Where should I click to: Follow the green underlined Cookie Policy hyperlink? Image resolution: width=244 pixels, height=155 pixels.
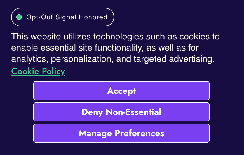tap(38, 71)
